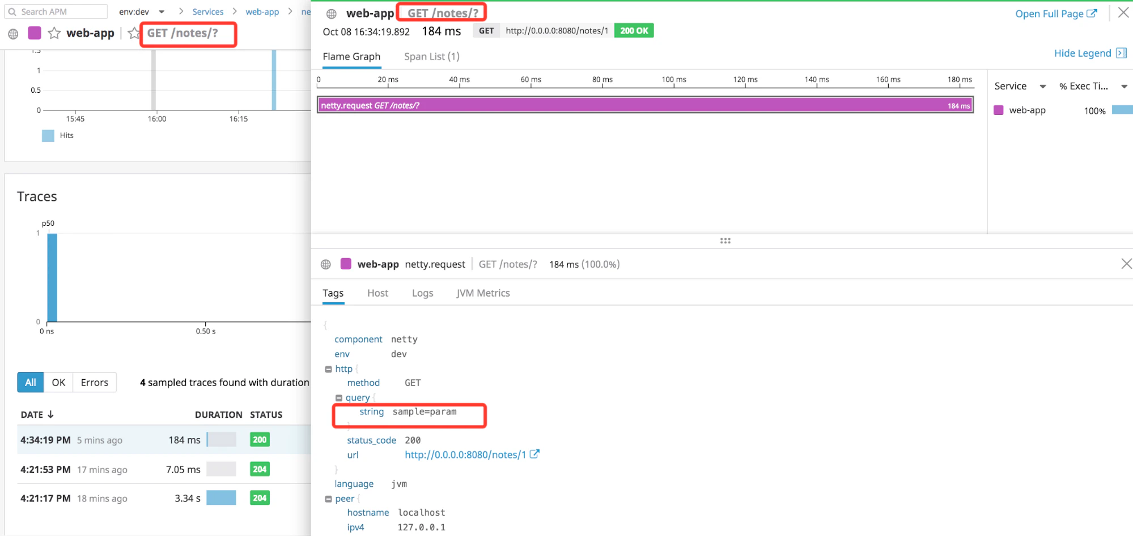The image size is (1133, 536).
Task: Open the env:dev environment dropdown
Action: tap(162, 11)
